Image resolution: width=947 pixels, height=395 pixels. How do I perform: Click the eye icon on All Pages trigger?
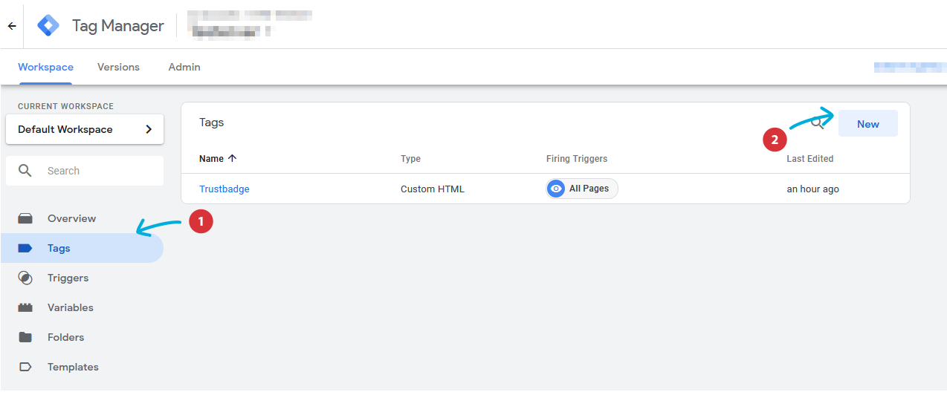tap(556, 189)
